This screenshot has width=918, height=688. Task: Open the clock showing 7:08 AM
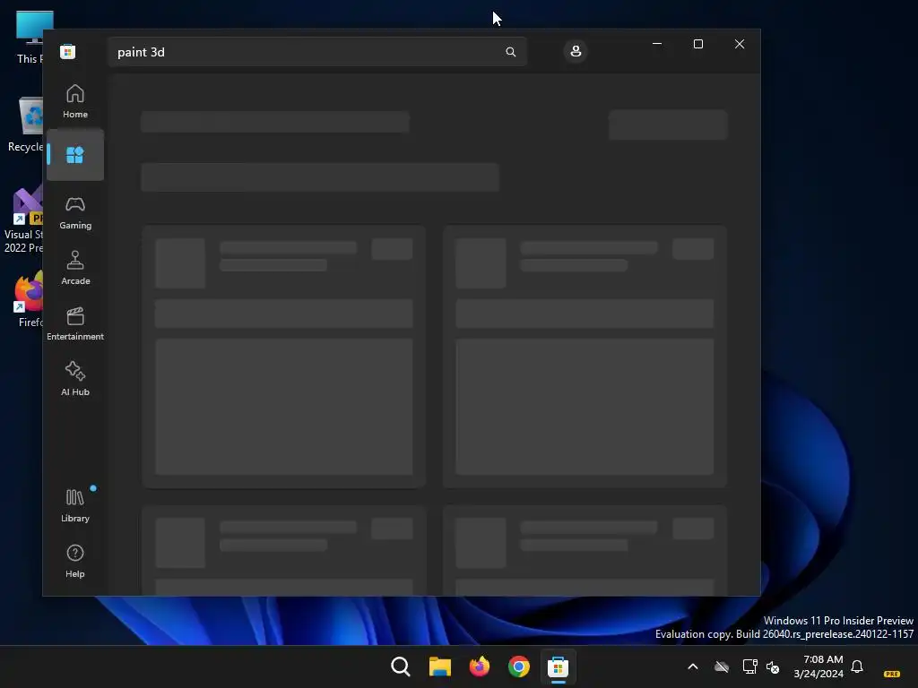coord(818,666)
